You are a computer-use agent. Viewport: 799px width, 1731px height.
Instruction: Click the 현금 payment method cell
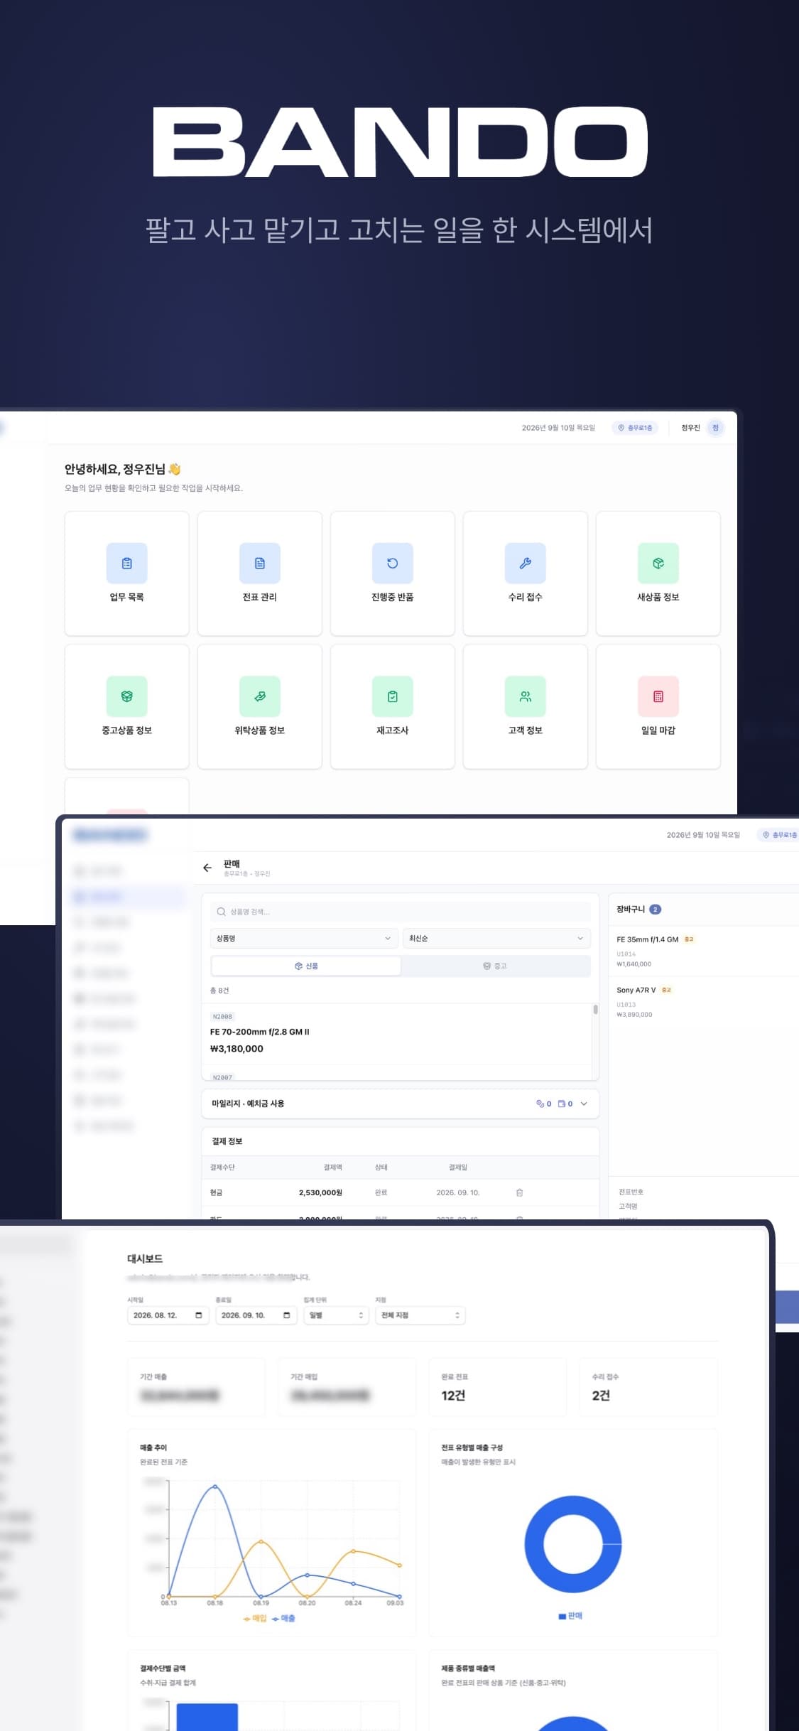(216, 1192)
